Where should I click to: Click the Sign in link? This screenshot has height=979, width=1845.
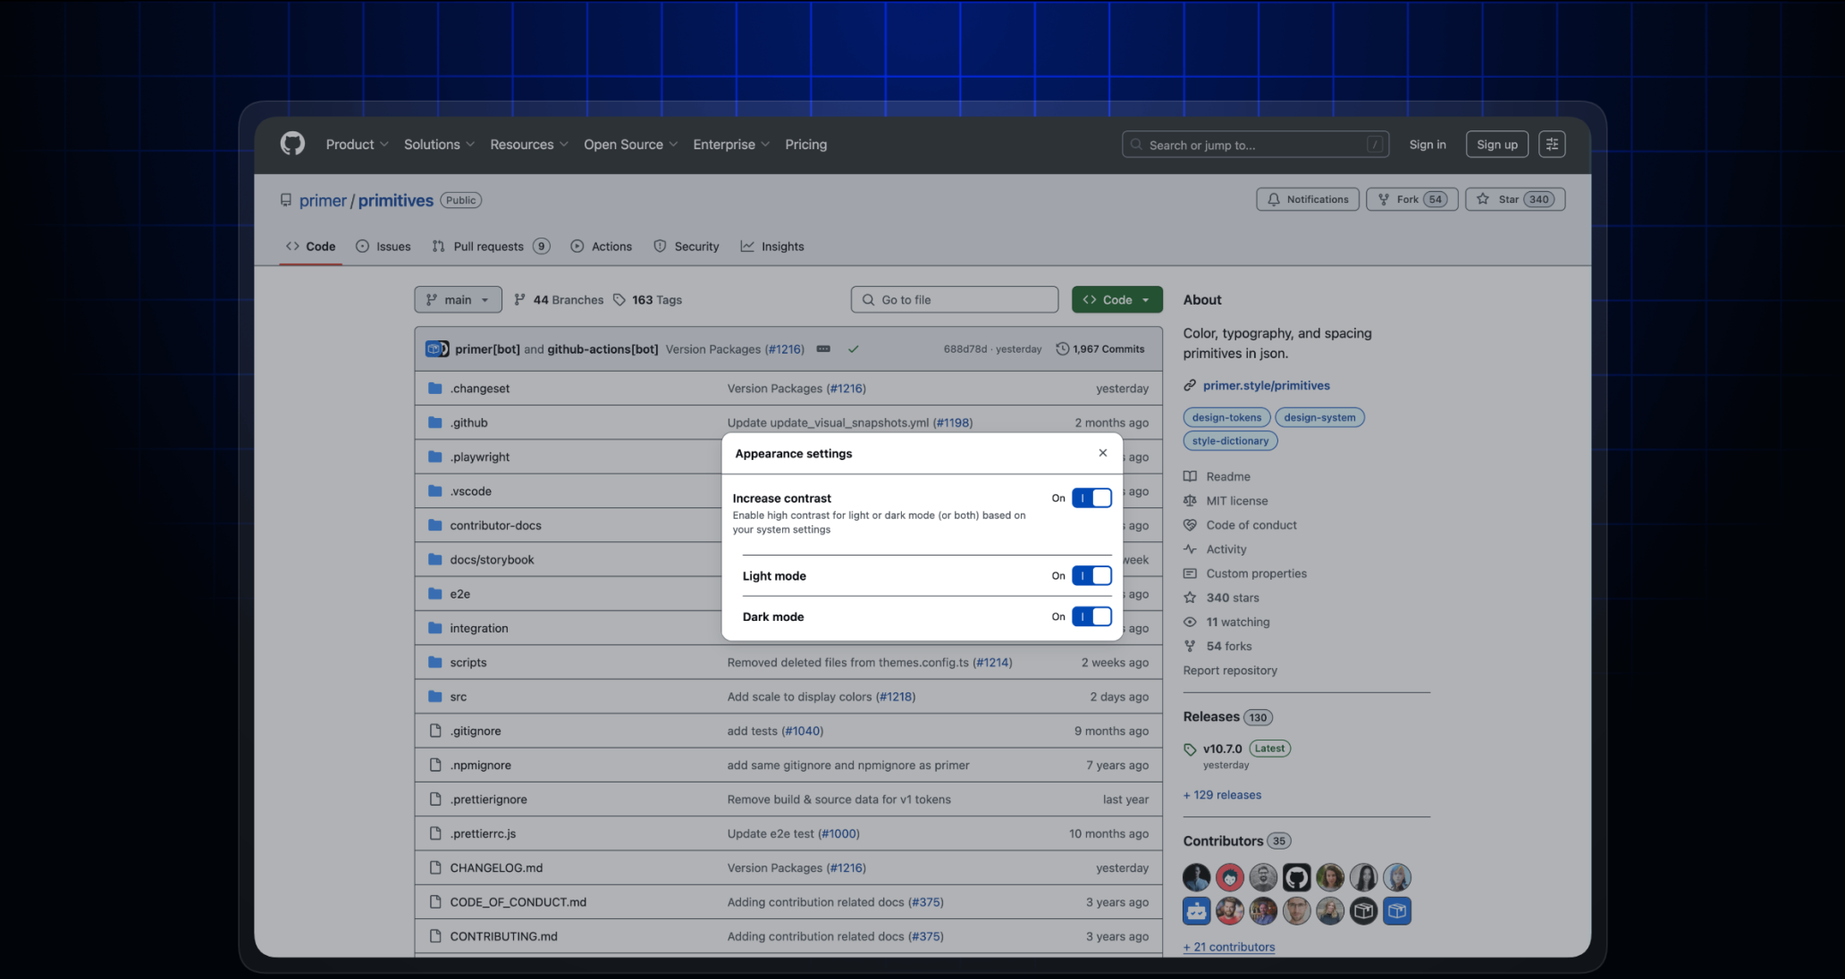pos(1428,145)
